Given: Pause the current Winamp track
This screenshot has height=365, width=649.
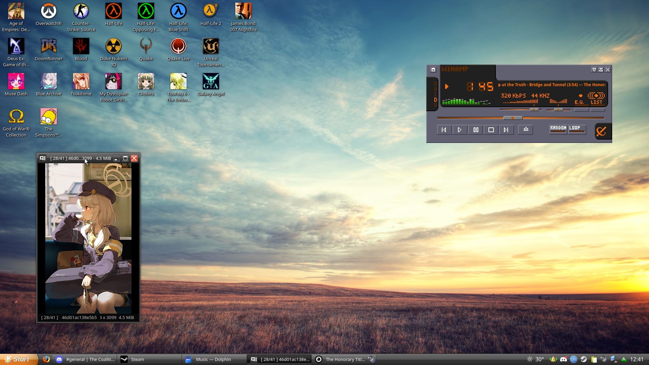Looking at the screenshot, I should (x=476, y=130).
